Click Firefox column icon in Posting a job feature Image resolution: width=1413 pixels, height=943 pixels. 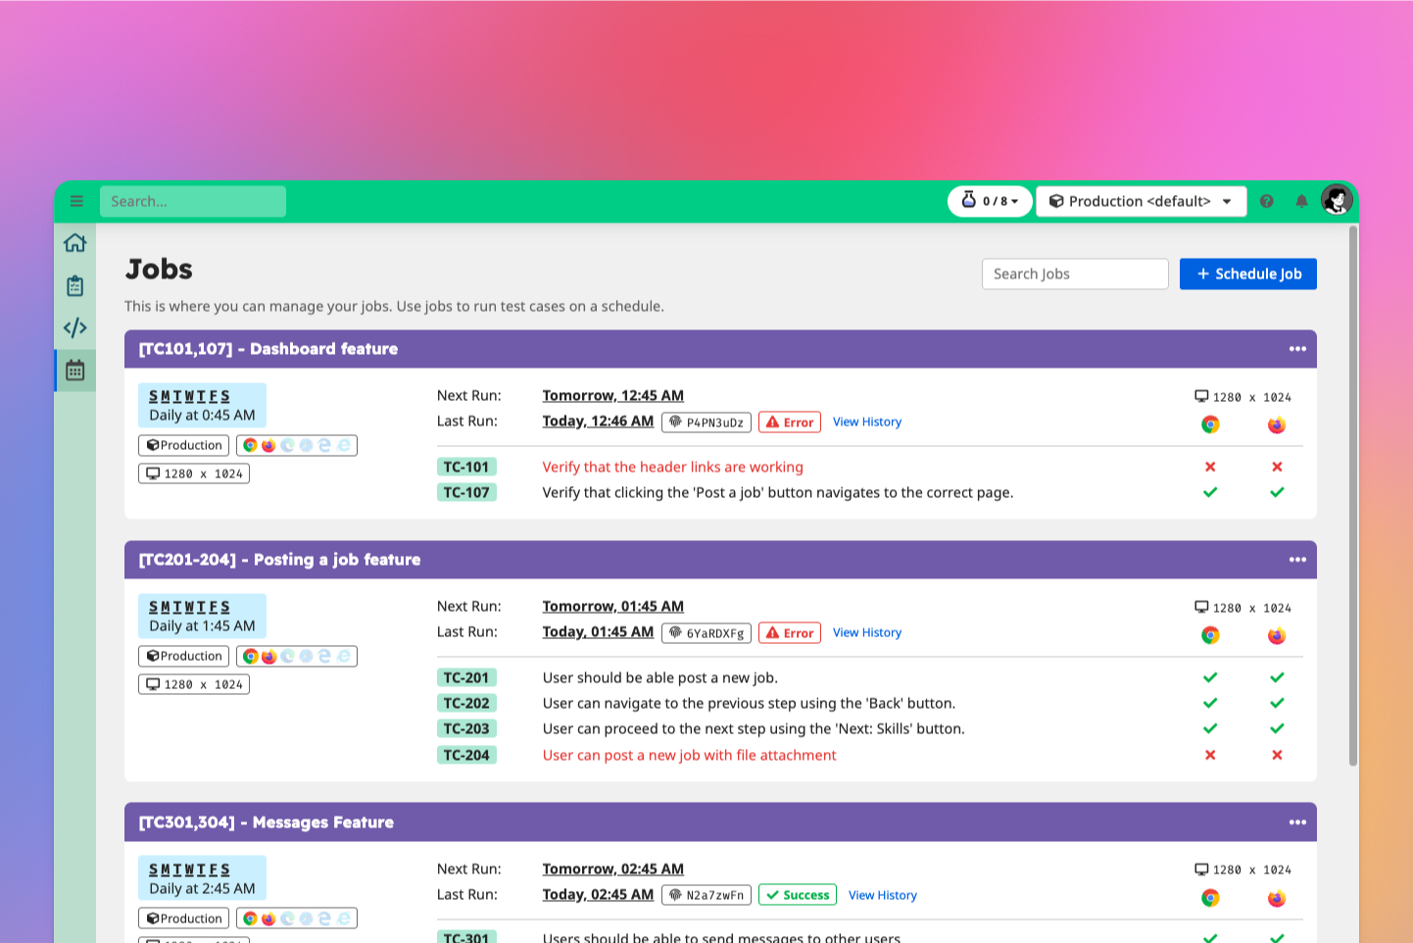(1277, 635)
